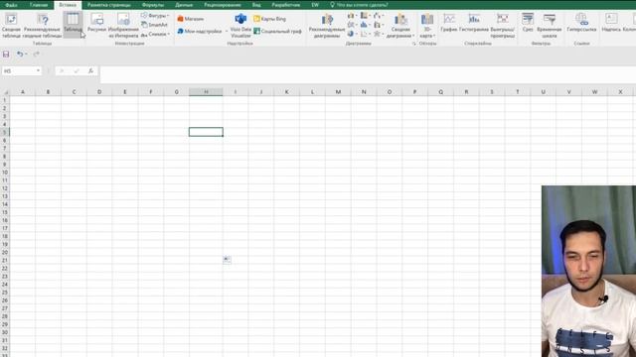The width and height of the screenshot is (636, 357).
Task: Insert a График (line) sparkline
Action: click(x=449, y=23)
